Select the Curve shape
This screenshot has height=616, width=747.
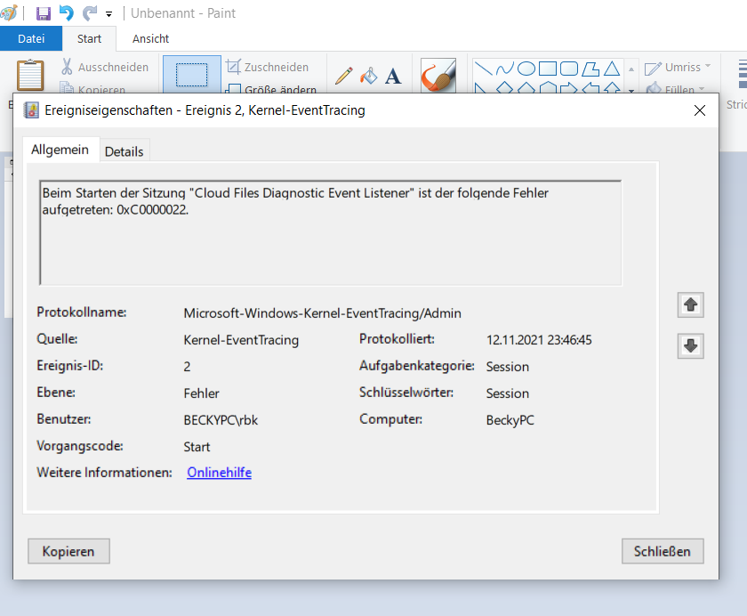click(x=505, y=69)
